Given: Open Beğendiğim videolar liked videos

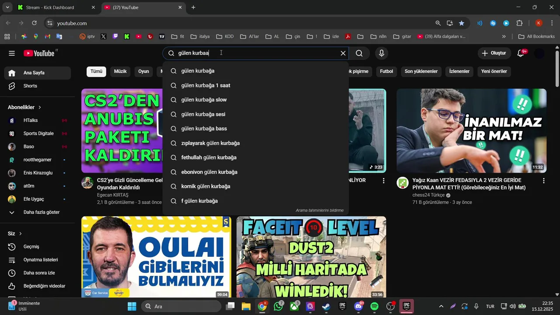Looking at the screenshot, I should click(37, 286).
